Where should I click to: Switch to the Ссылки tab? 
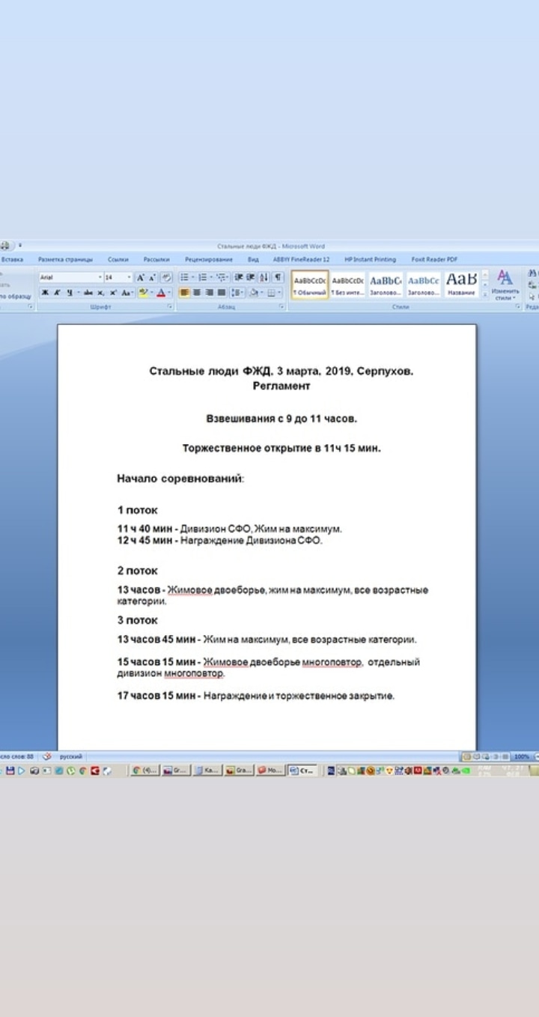pyautogui.click(x=118, y=259)
